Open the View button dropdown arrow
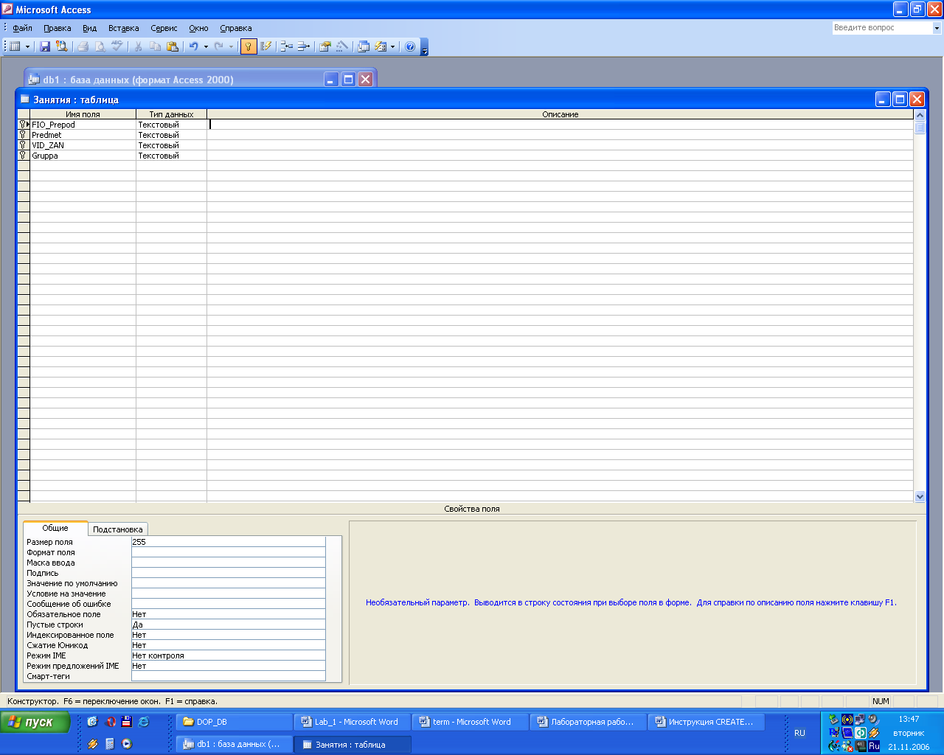The image size is (944, 755). pyautogui.click(x=28, y=46)
